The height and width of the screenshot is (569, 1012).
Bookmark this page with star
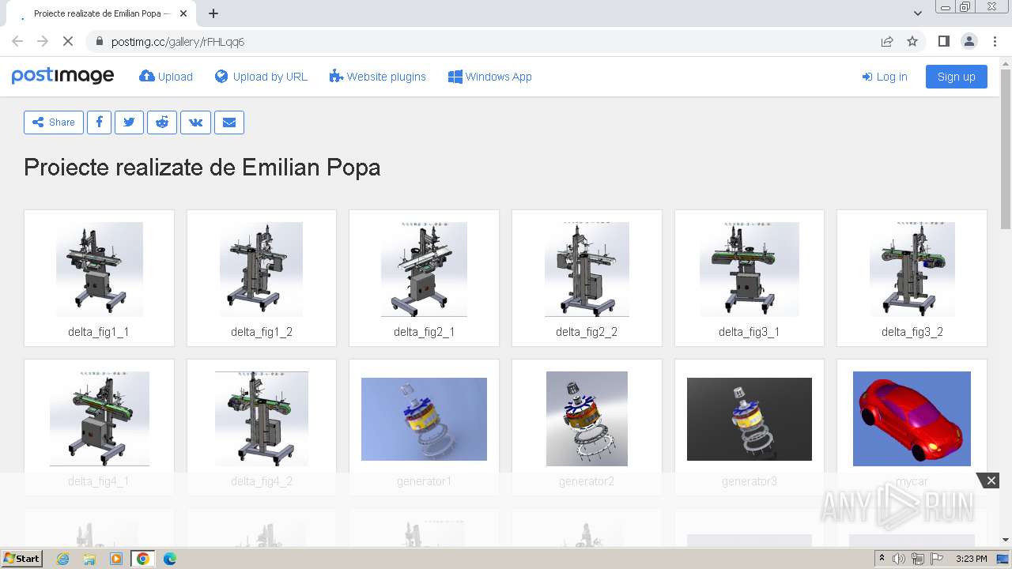[912, 42]
